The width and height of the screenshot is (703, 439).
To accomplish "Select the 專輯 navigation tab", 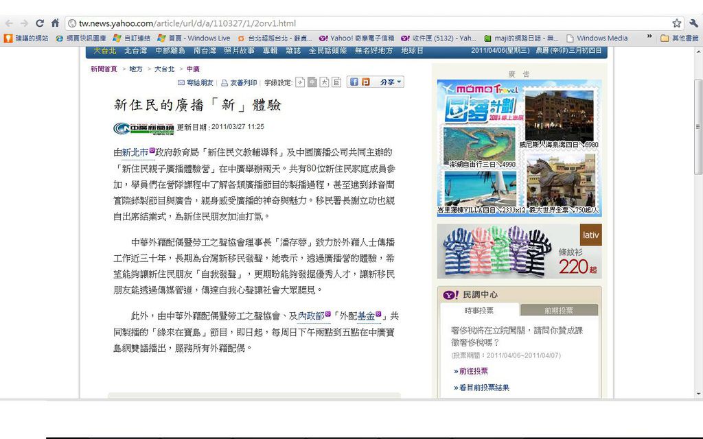I will pos(270,51).
